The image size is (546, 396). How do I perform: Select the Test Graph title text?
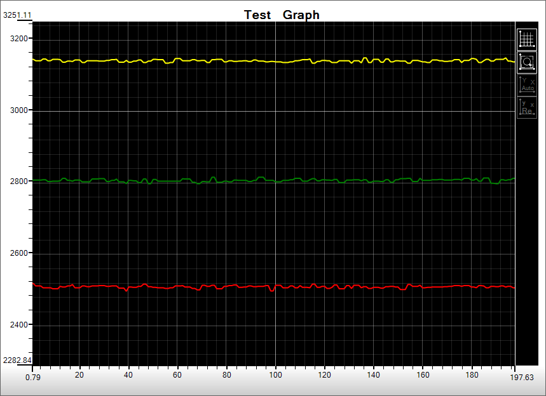pos(282,15)
